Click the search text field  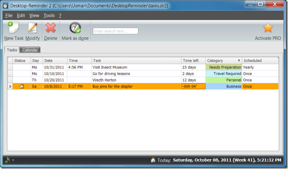(115, 31)
